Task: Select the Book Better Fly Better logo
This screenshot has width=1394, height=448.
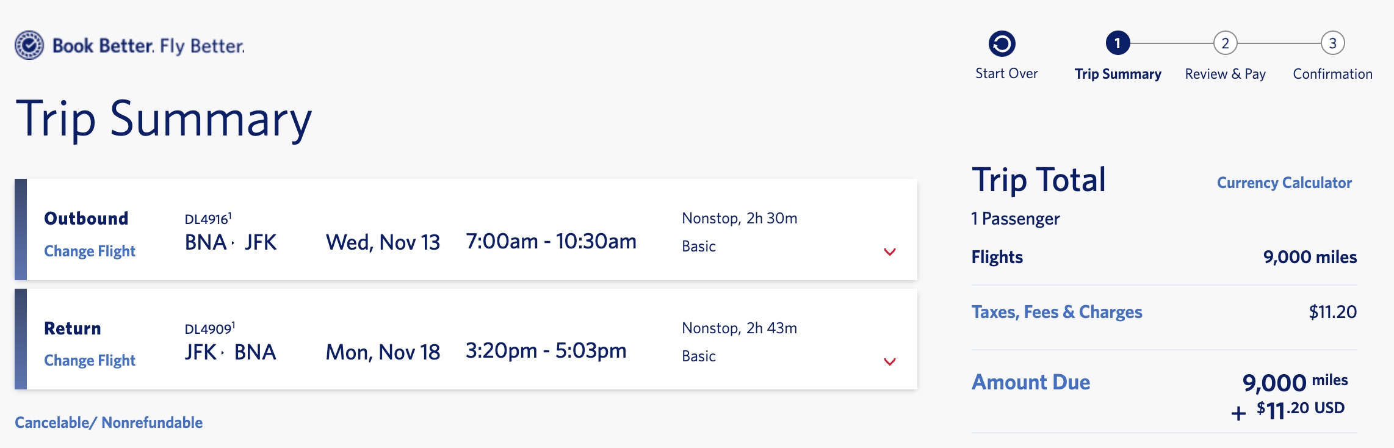Action: point(129,46)
